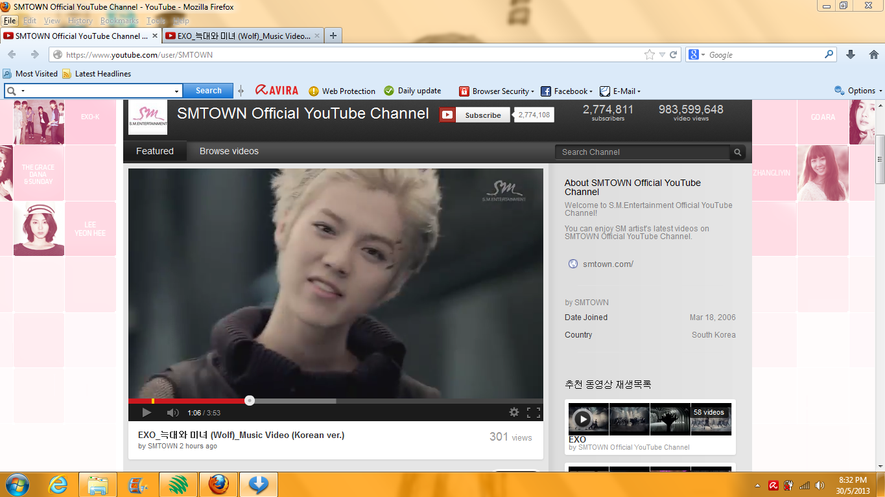This screenshot has width=885, height=497.
Task: Open Latest Headlines bookmark
Action: pyautogui.click(x=97, y=74)
